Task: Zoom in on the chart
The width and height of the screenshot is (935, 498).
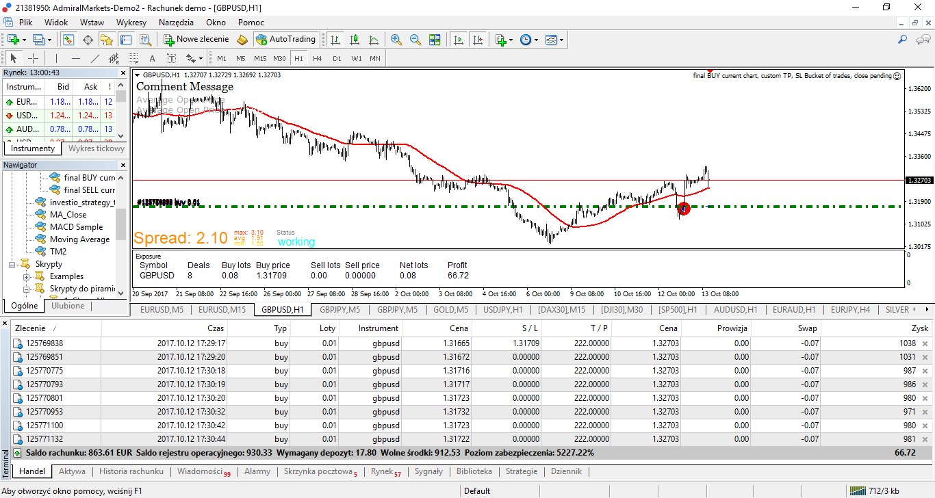Action: [x=396, y=40]
